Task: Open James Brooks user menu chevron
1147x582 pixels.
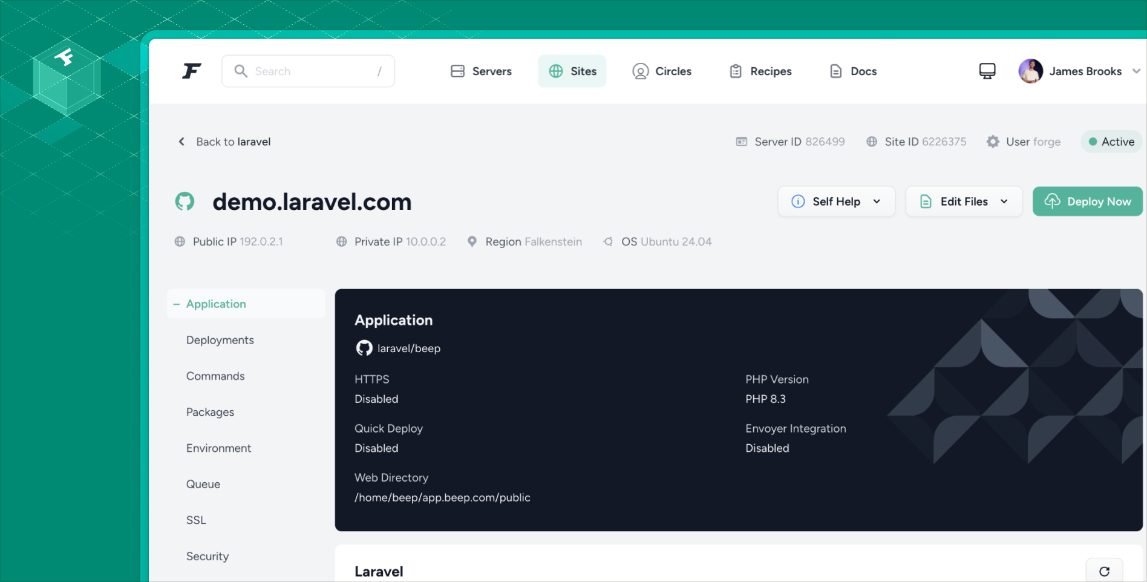Action: coord(1136,71)
